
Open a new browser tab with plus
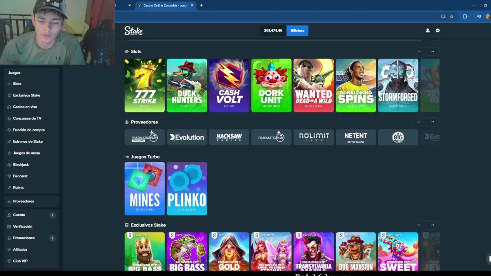click(x=201, y=5)
